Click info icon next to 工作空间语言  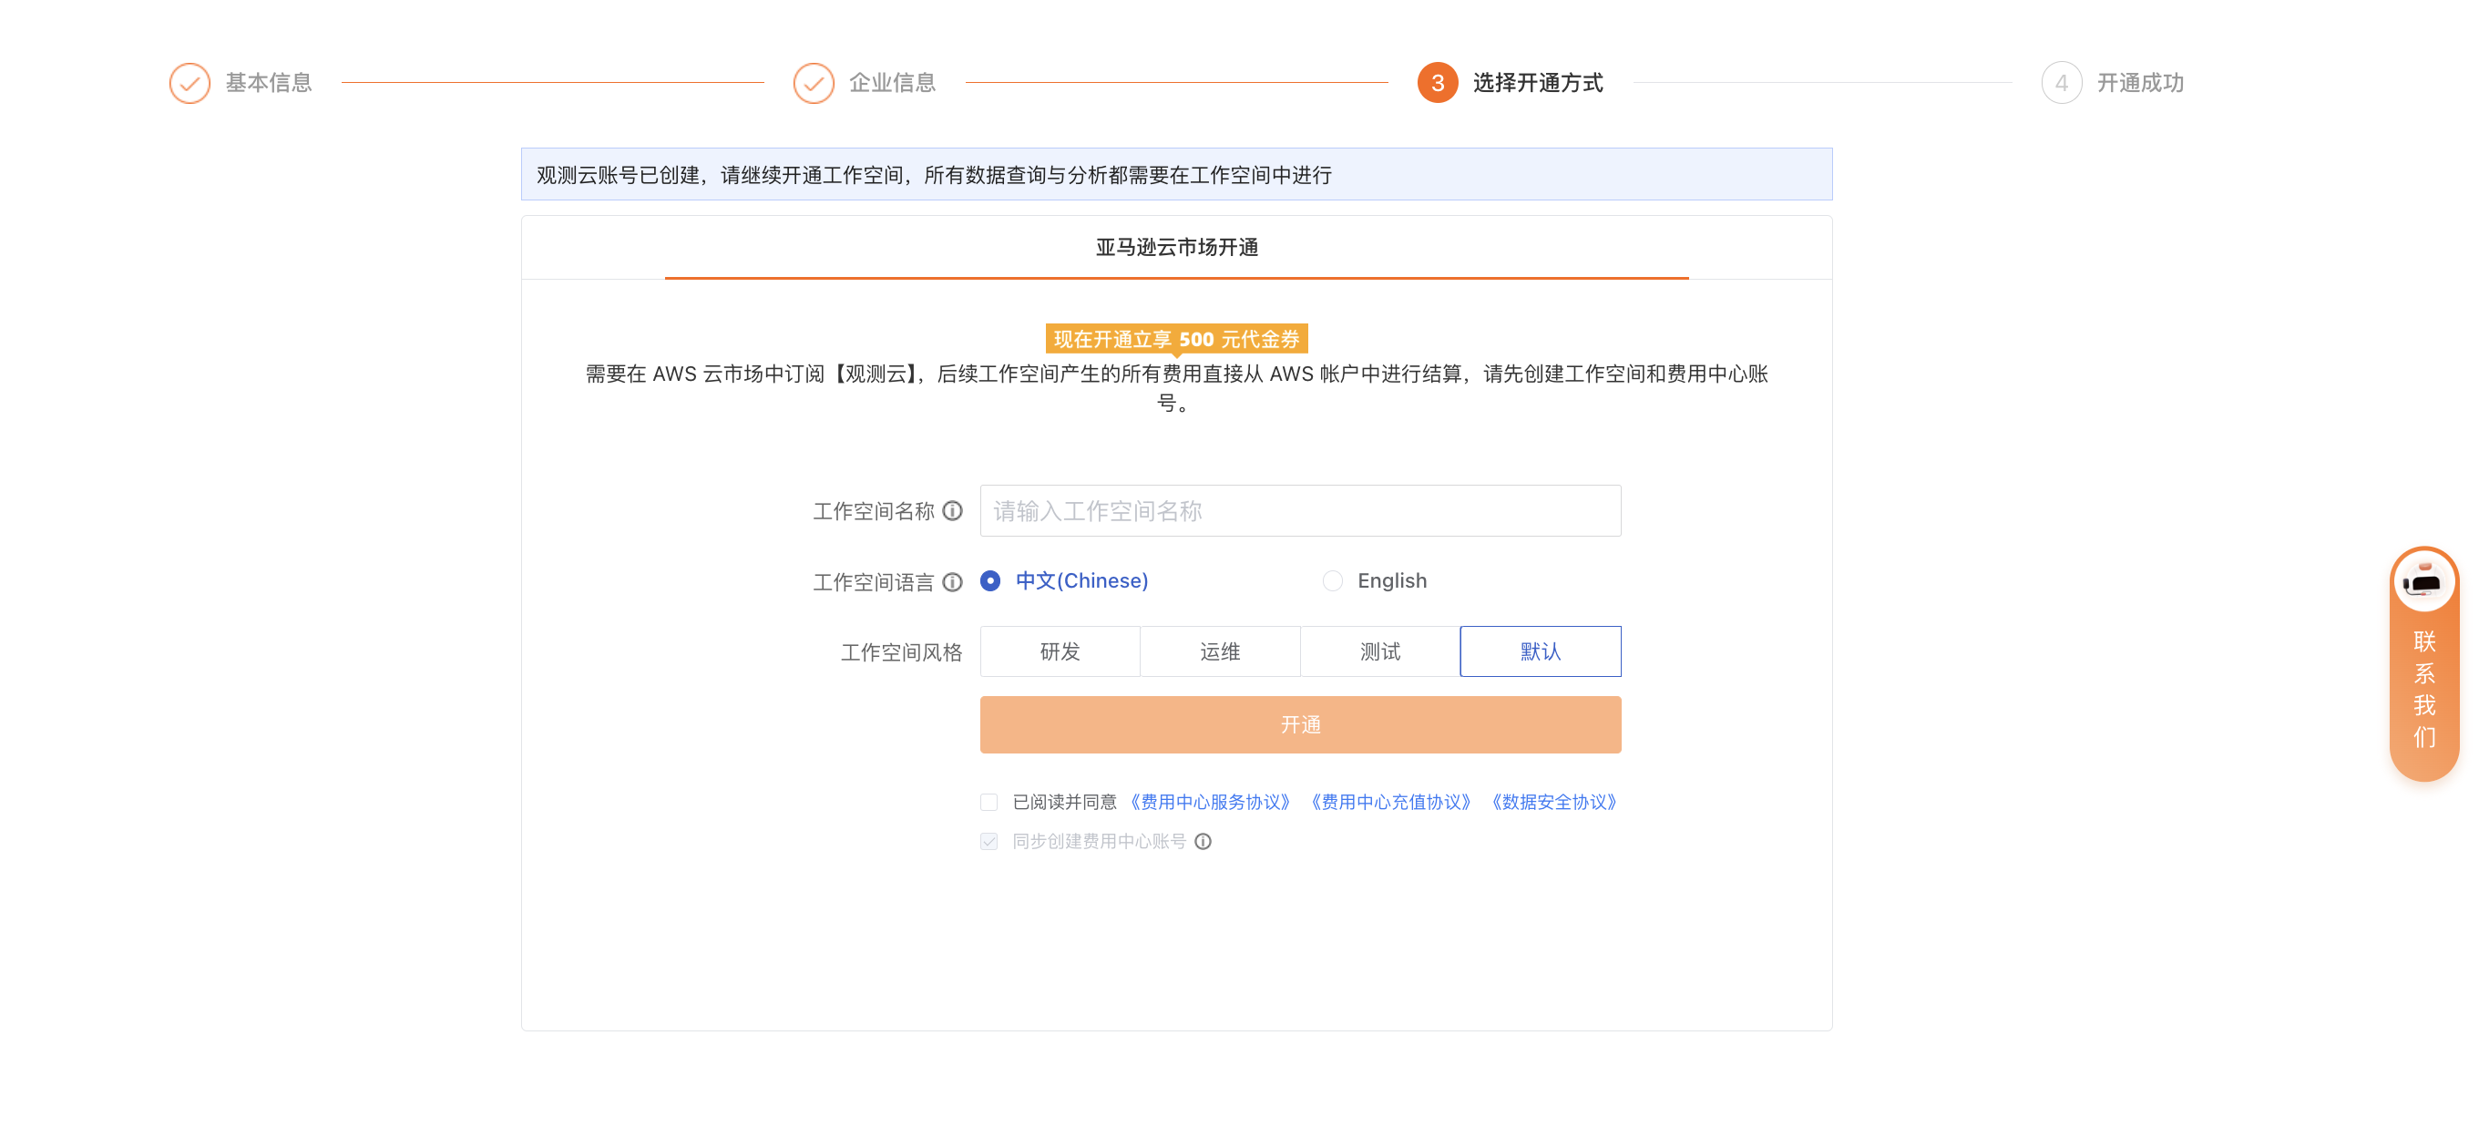tap(953, 581)
